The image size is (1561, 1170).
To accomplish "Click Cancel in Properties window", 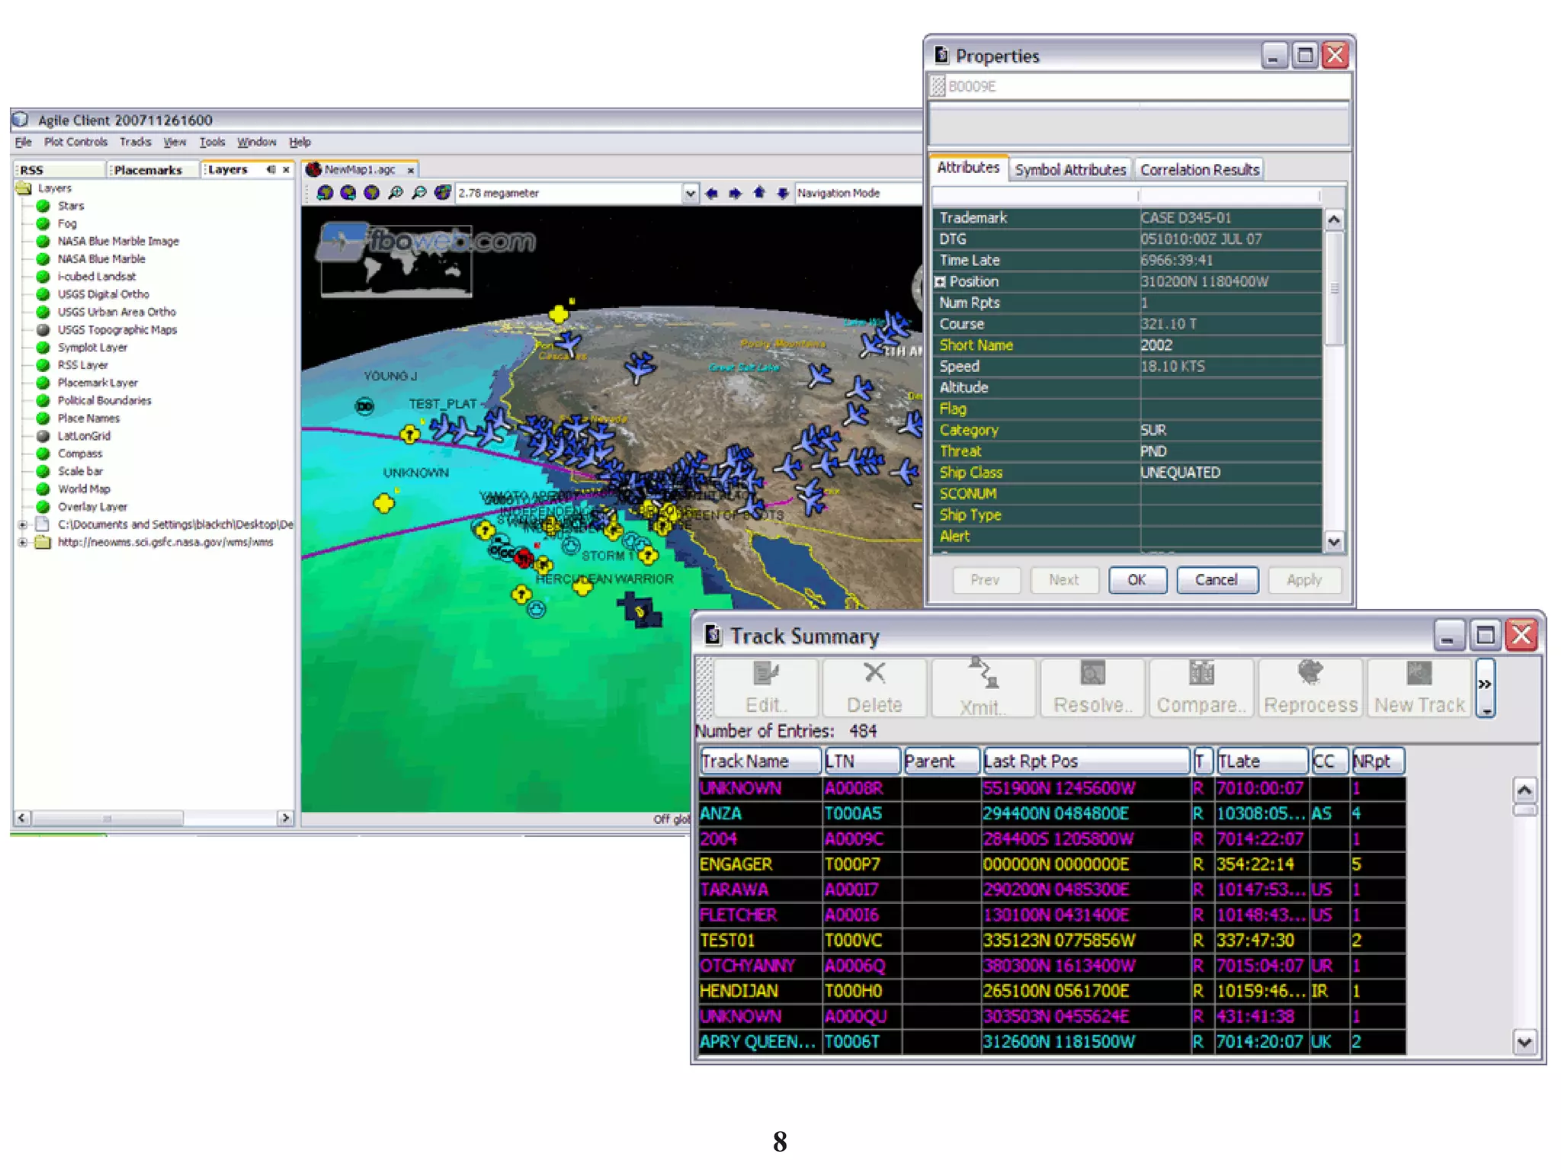I will coord(1216,579).
